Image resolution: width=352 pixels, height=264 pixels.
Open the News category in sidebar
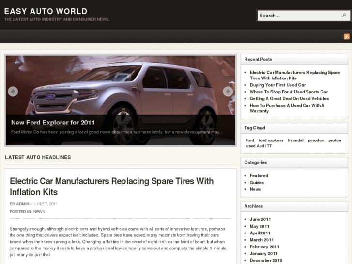256,189
